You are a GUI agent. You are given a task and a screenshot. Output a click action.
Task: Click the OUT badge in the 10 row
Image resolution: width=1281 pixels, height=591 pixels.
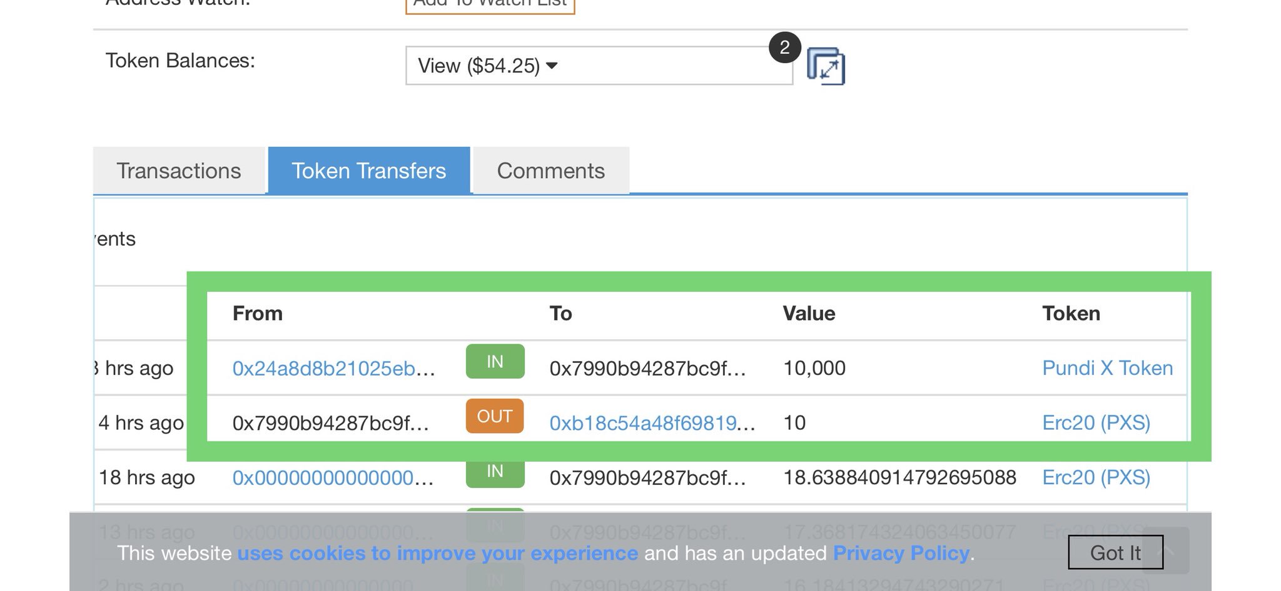pos(495,416)
